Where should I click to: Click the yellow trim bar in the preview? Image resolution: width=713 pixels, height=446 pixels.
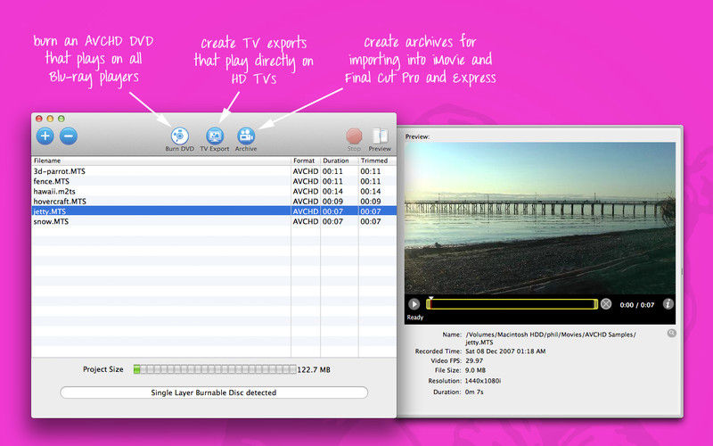point(512,304)
